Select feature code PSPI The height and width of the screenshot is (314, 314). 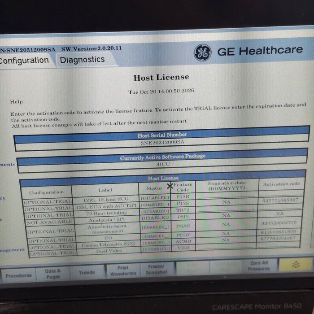pyautogui.click(x=183, y=217)
